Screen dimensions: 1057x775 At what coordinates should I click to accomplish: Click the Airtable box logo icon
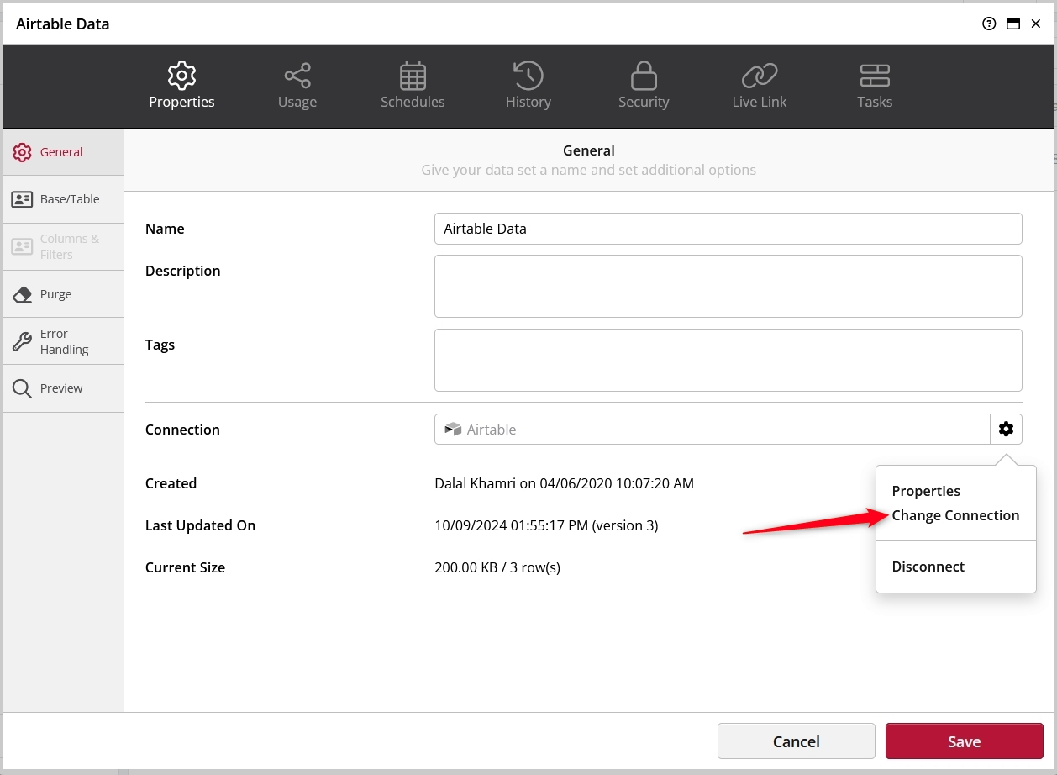click(454, 430)
